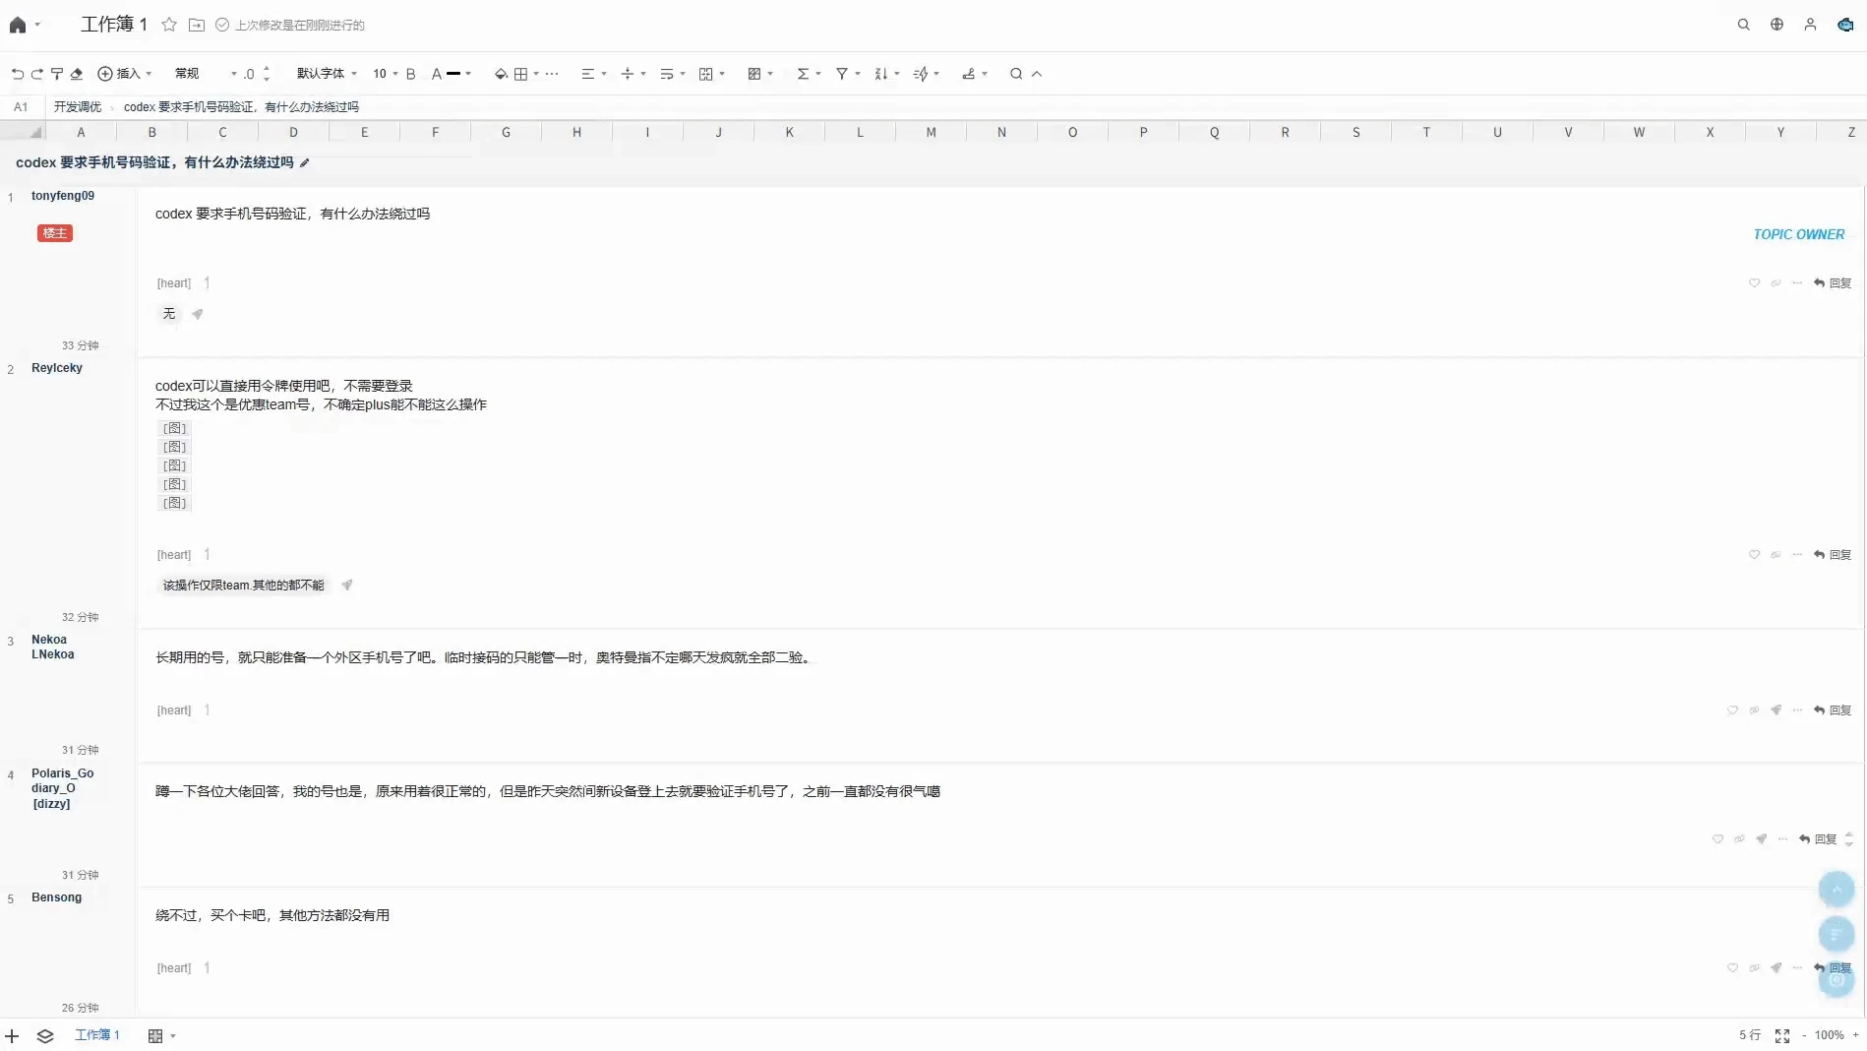Screen dimensions: 1867x1051
Task: Undo the last action
Action: pos(18,74)
